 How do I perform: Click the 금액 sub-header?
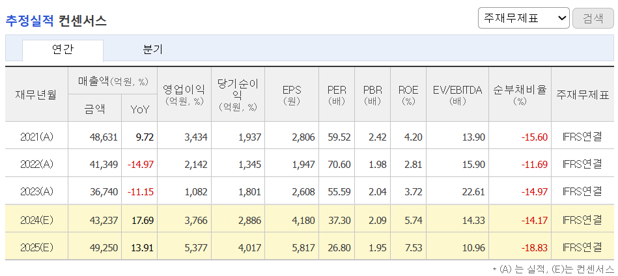click(94, 109)
